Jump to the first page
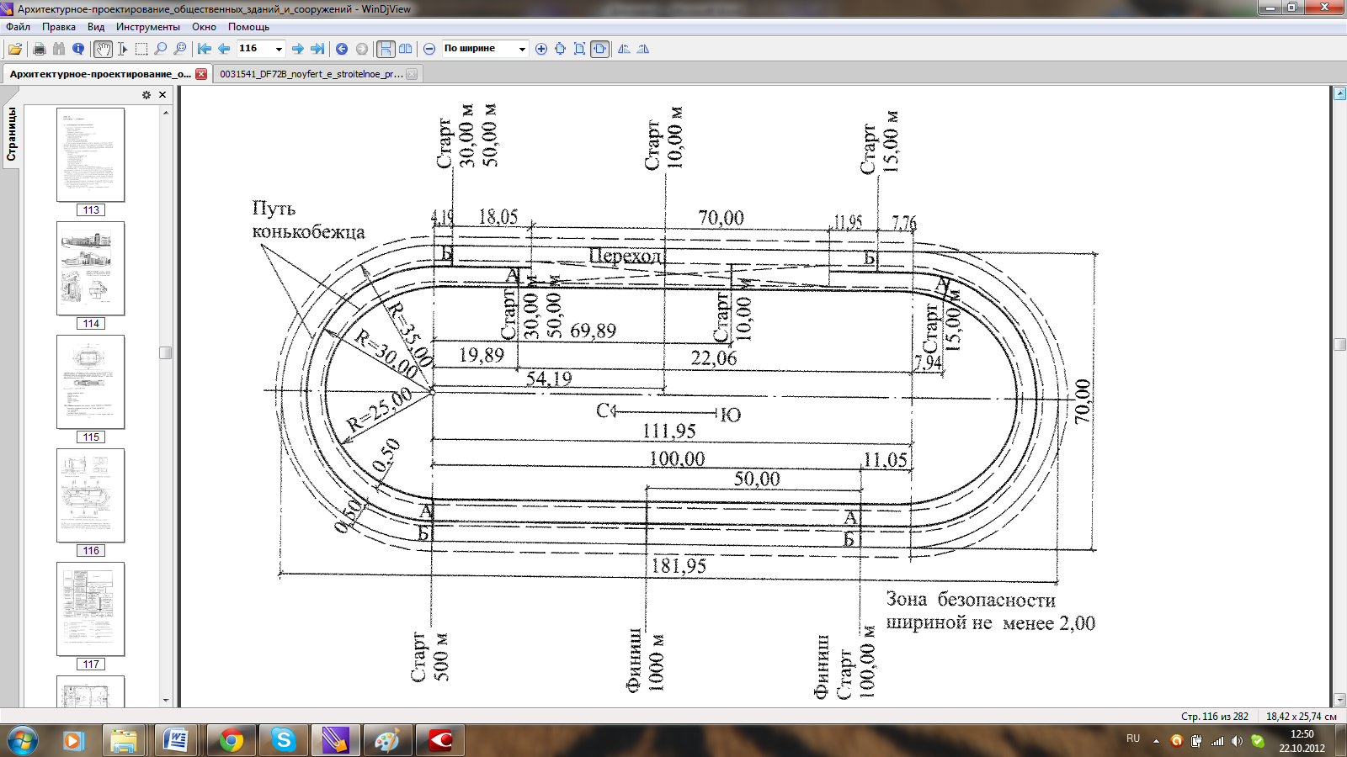 205,49
